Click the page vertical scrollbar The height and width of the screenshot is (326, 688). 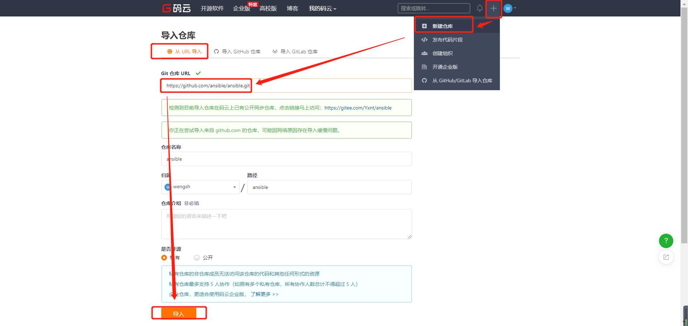coord(684,125)
